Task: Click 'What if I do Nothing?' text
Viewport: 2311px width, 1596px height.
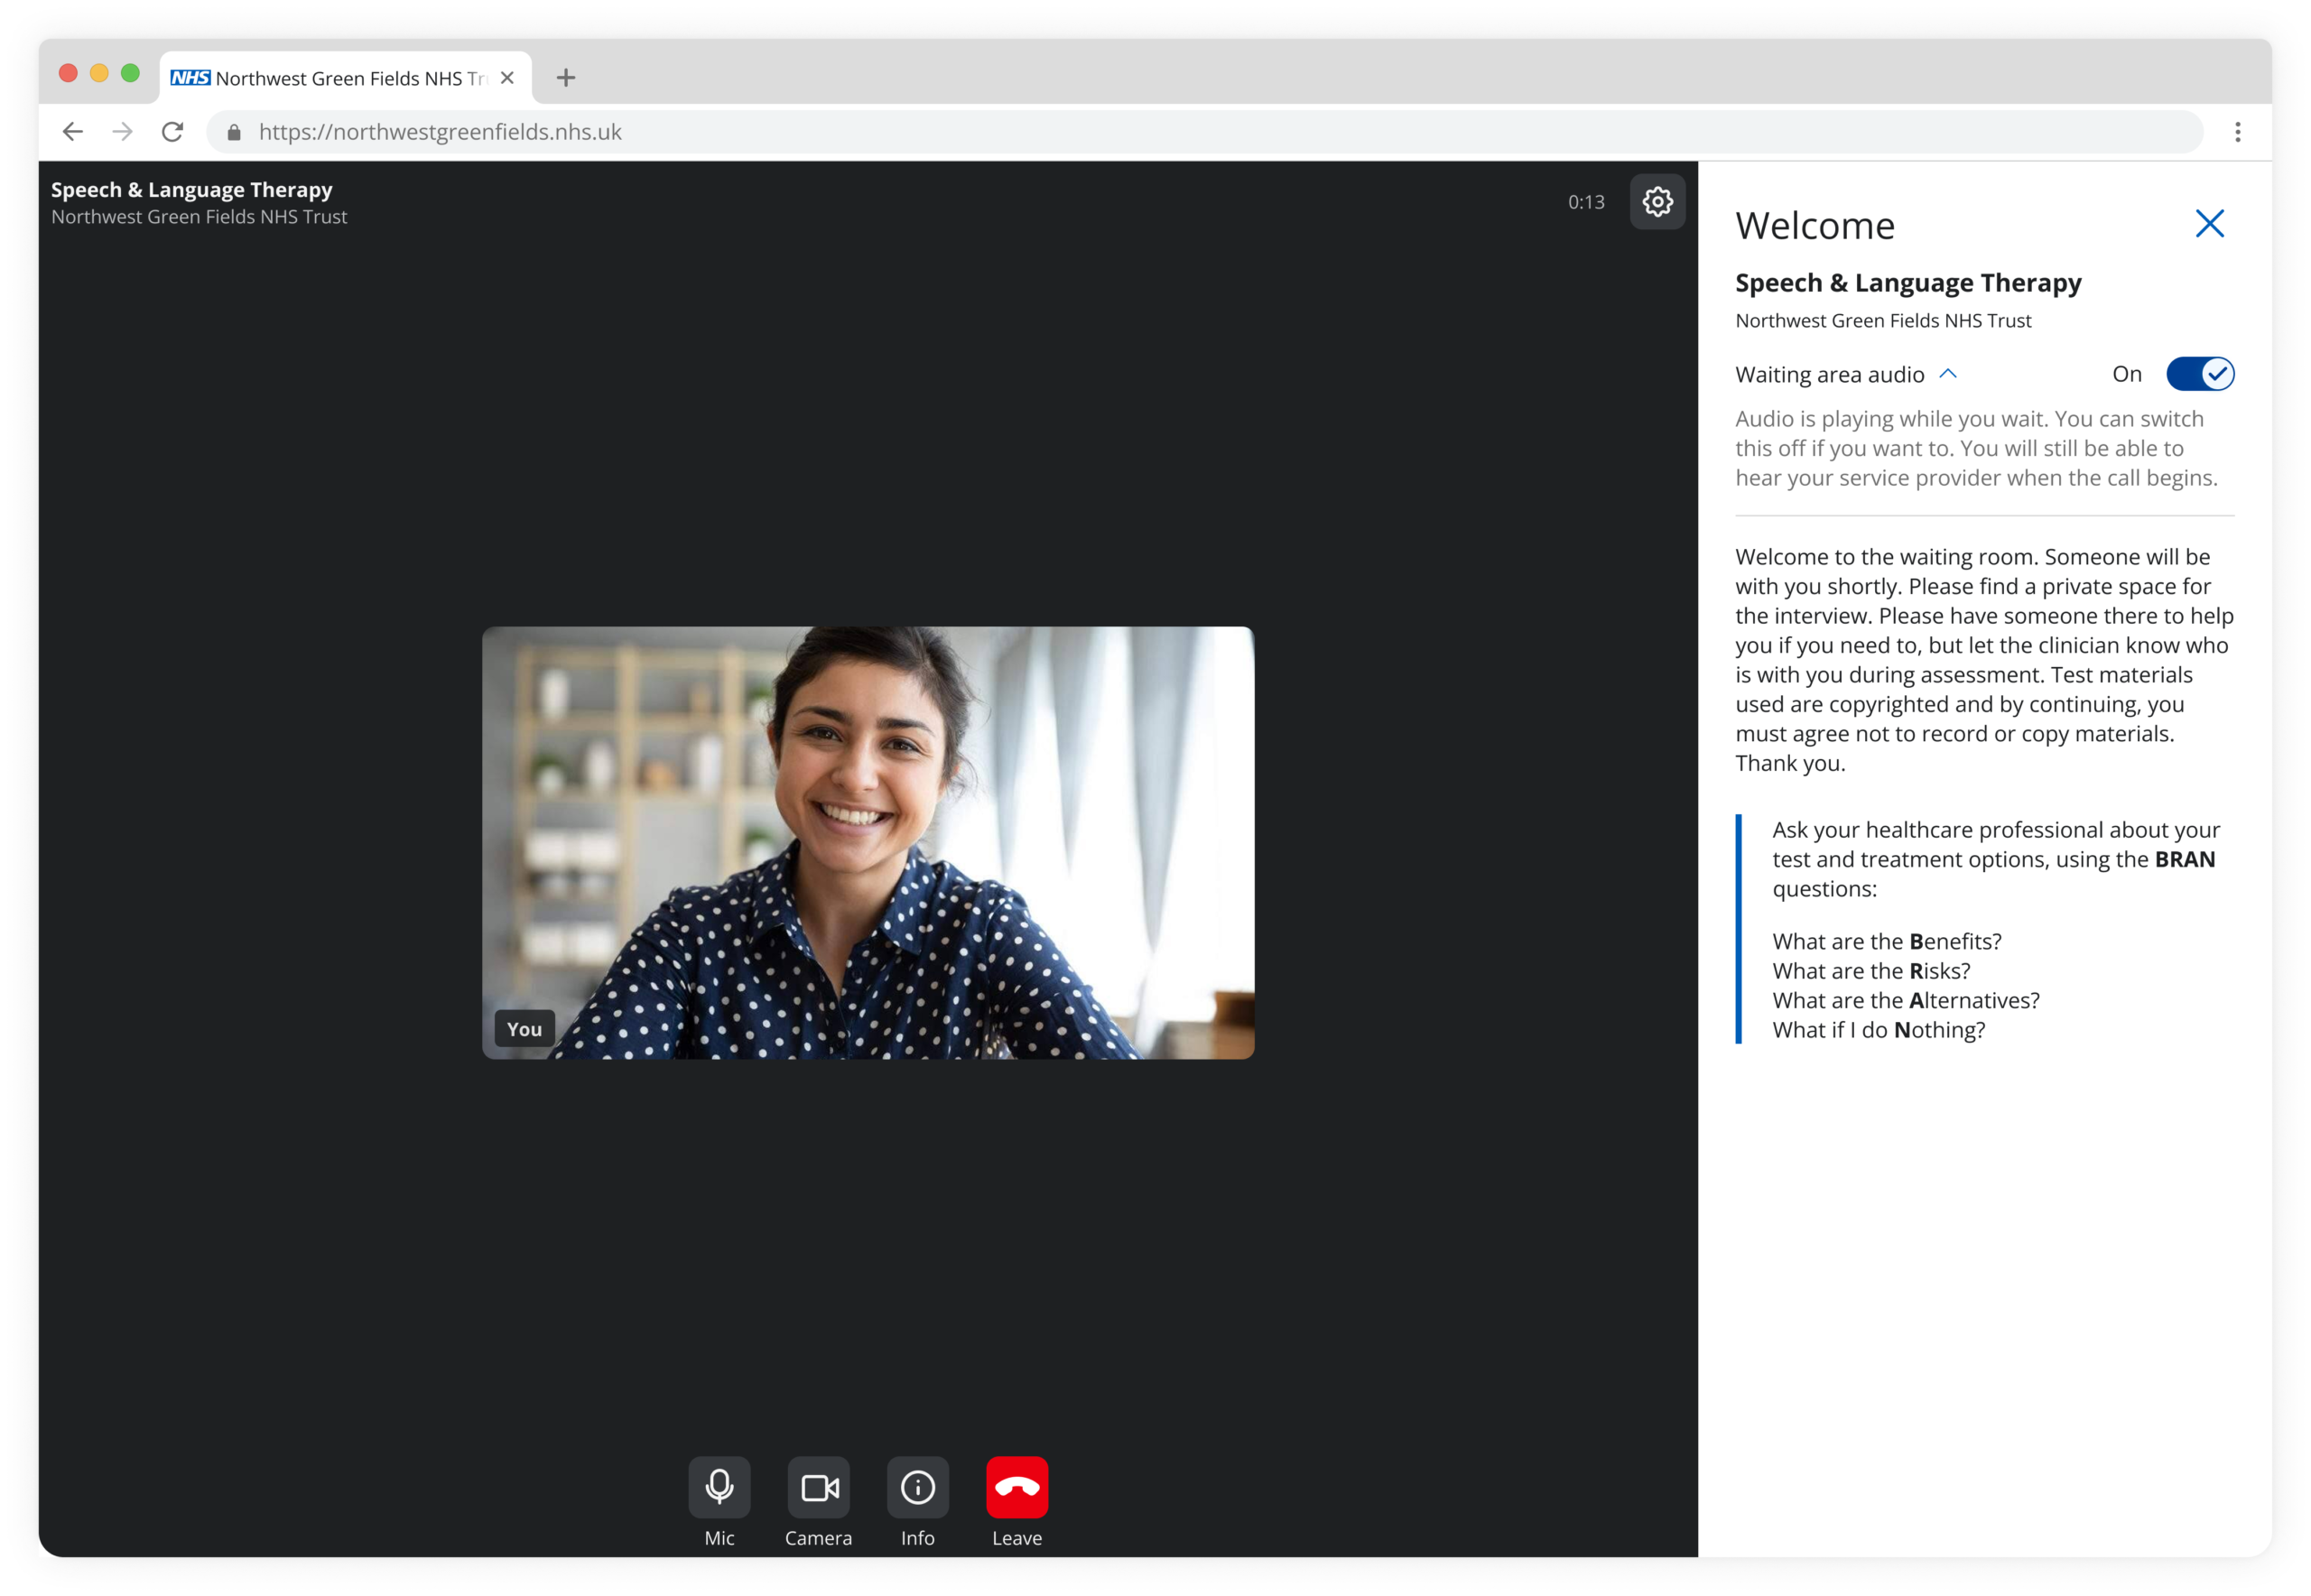Action: tap(1879, 1030)
